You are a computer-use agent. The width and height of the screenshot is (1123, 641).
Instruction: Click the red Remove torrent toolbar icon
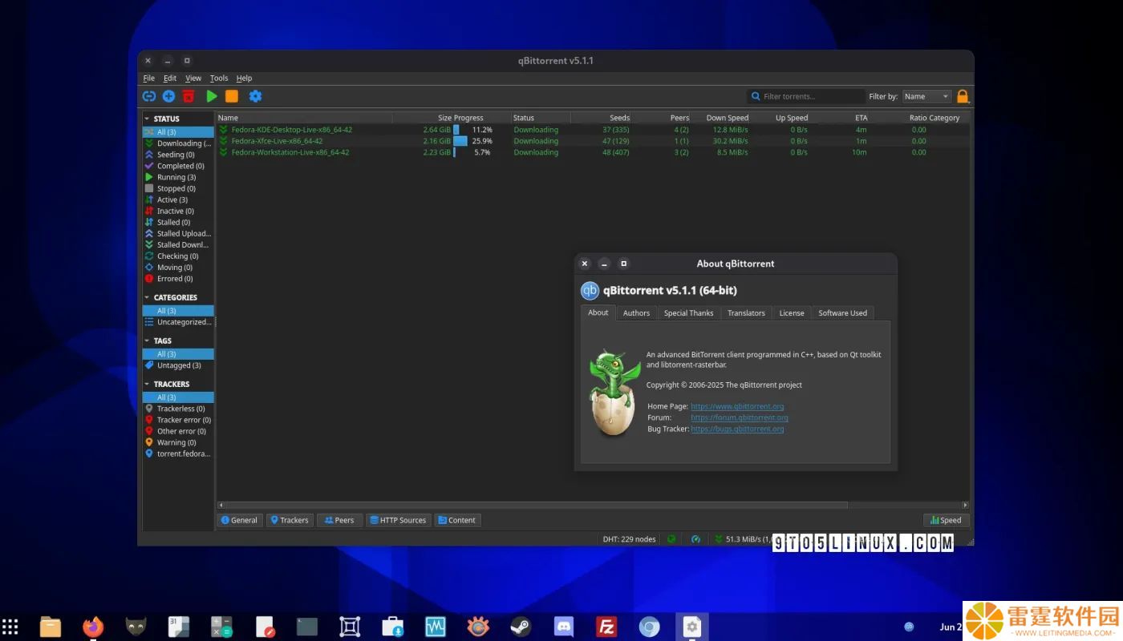(x=189, y=96)
